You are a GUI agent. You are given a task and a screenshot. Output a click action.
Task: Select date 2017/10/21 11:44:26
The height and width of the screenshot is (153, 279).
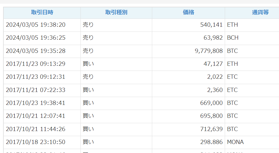pyautogui.click(x=36, y=129)
